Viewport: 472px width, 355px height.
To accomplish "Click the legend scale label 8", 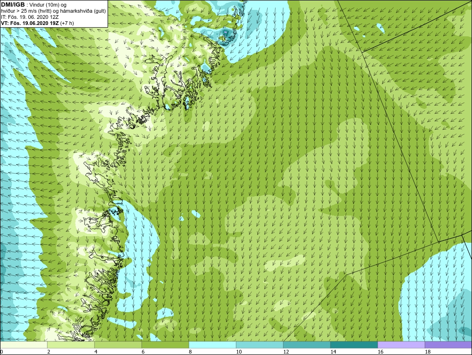I will pos(190,352).
